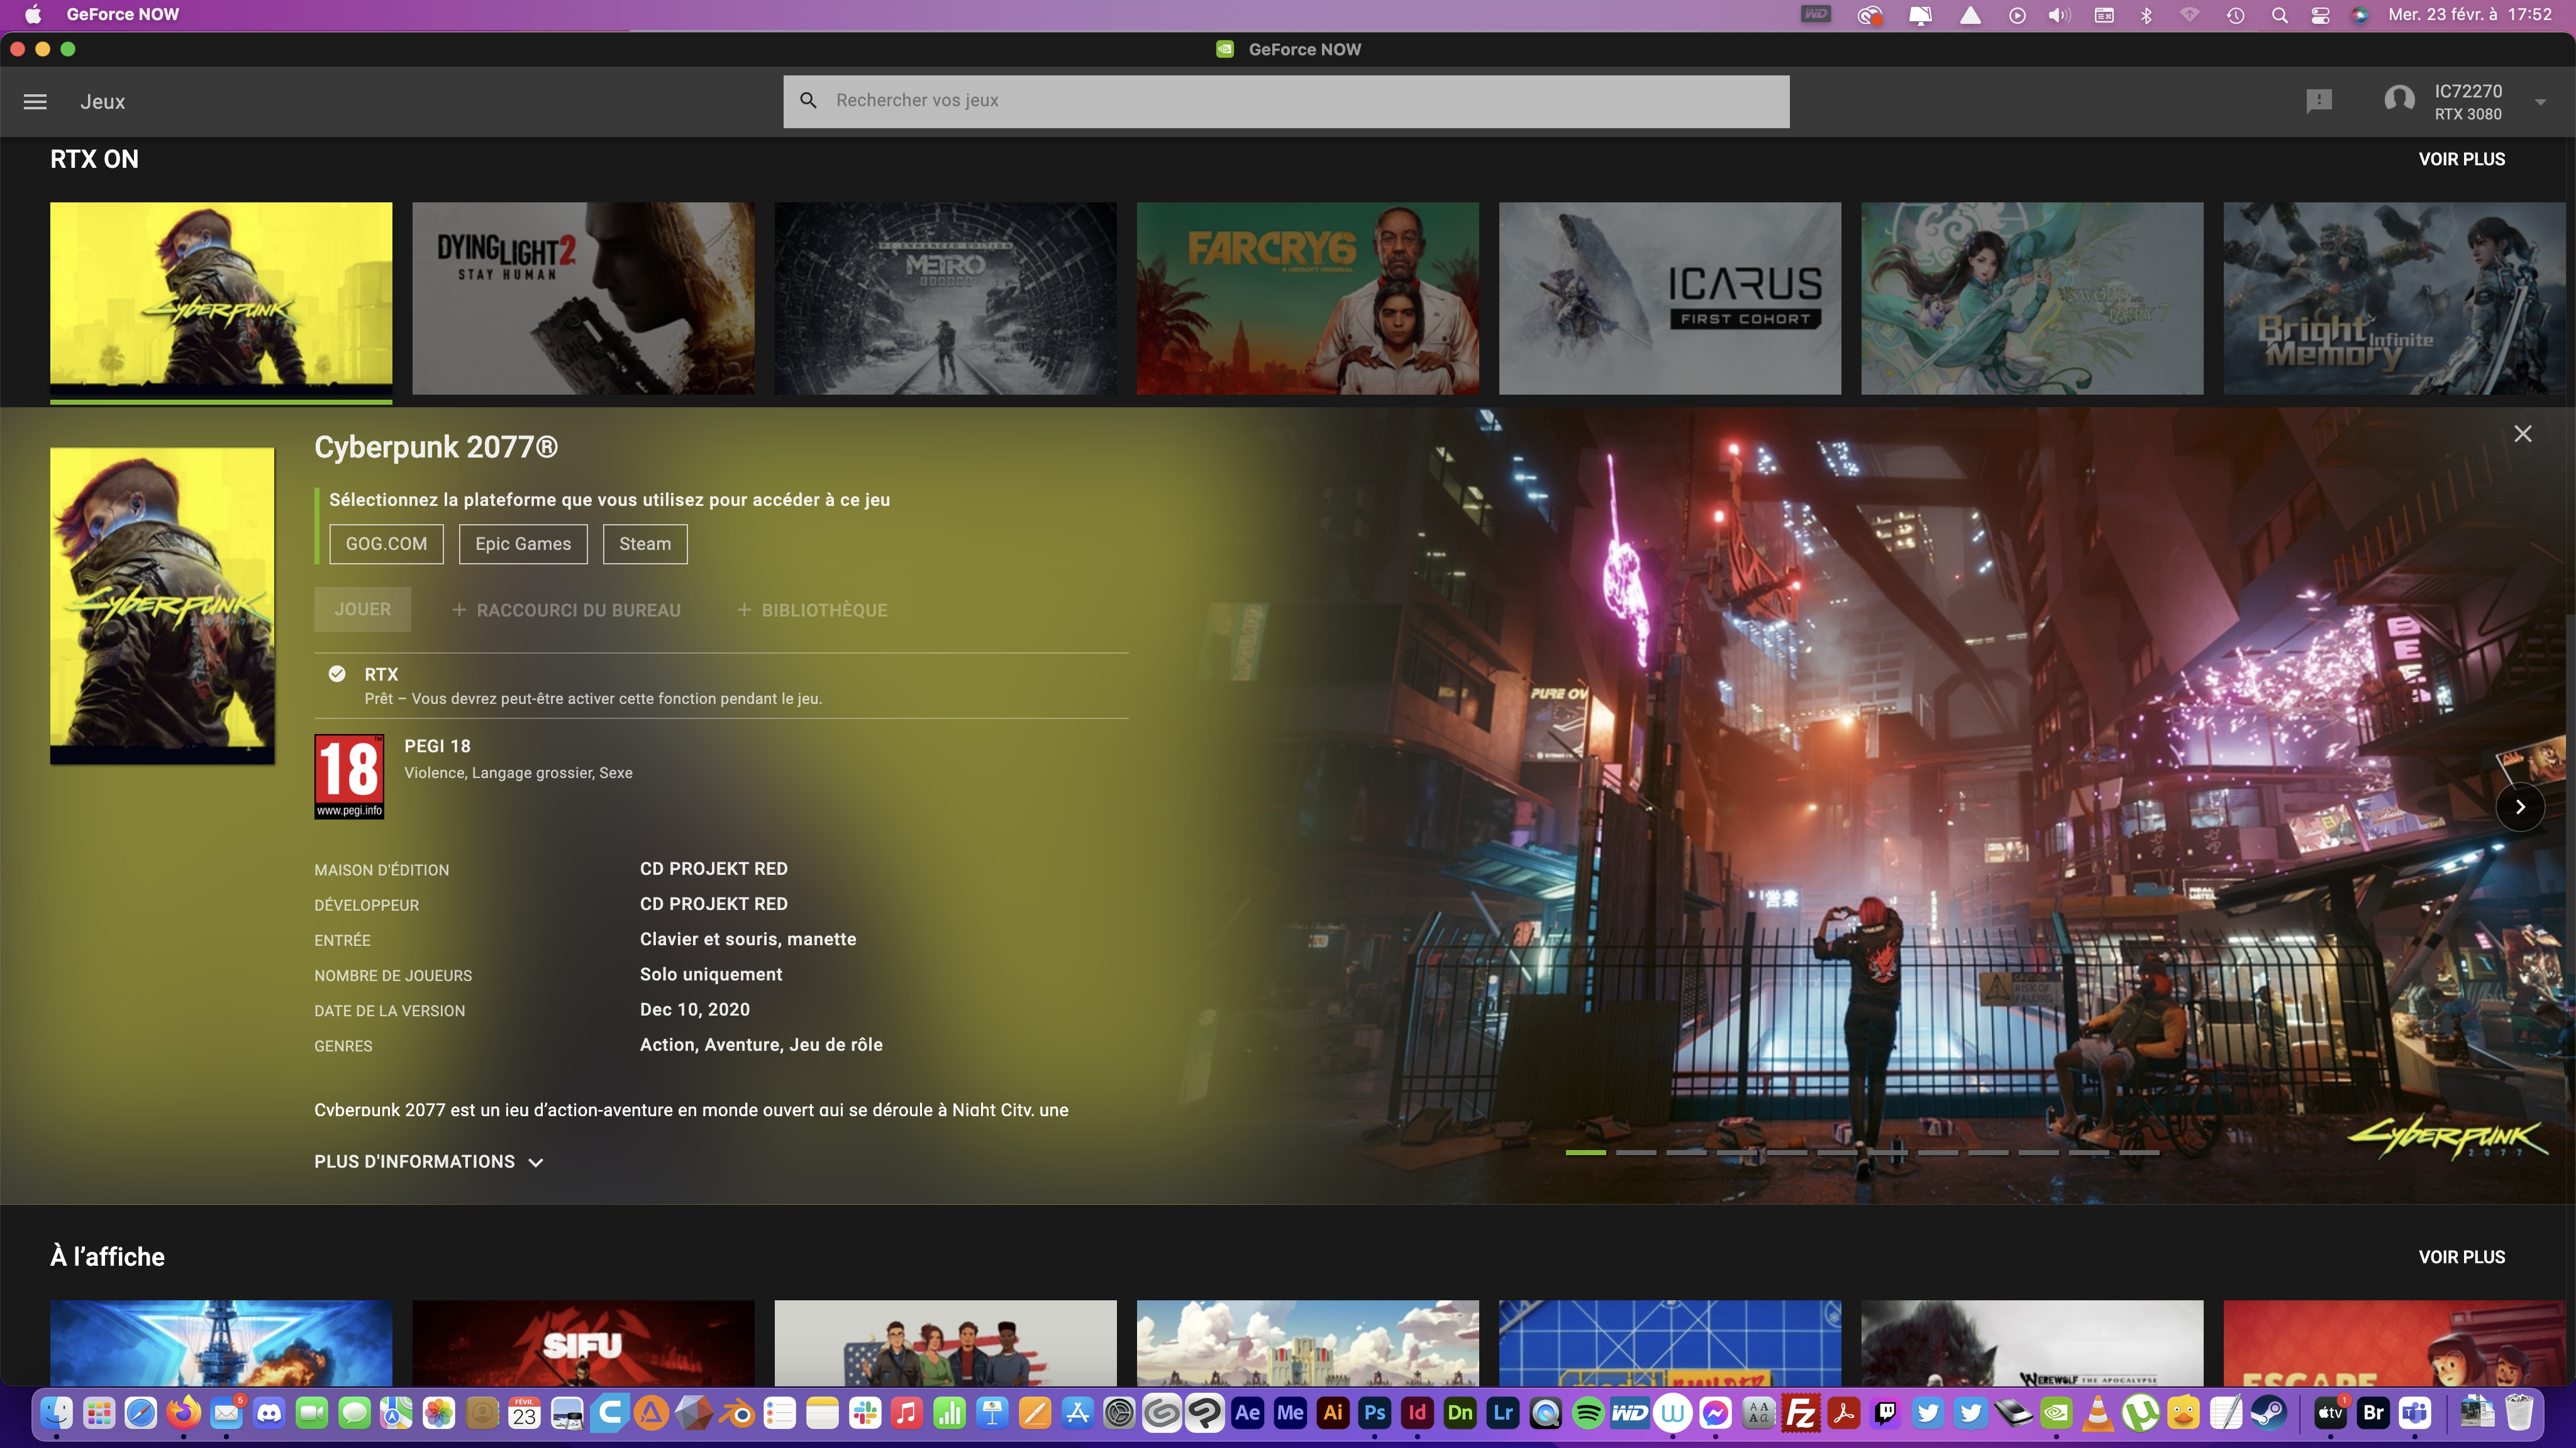The height and width of the screenshot is (1448, 2576).
Task: Open Spotify in the dock
Action: pyautogui.click(x=1588, y=1413)
